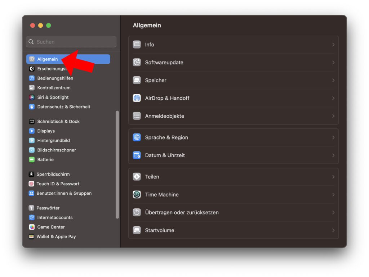
Task: Click the Displays icon in the sidebar
Action: (x=31, y=131)
